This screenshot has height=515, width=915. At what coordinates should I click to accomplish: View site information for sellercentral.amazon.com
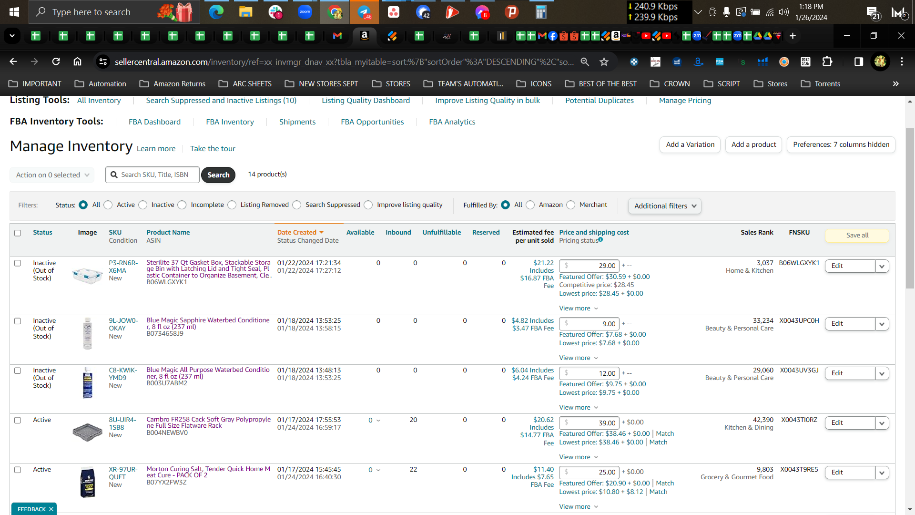coord(102,62)
